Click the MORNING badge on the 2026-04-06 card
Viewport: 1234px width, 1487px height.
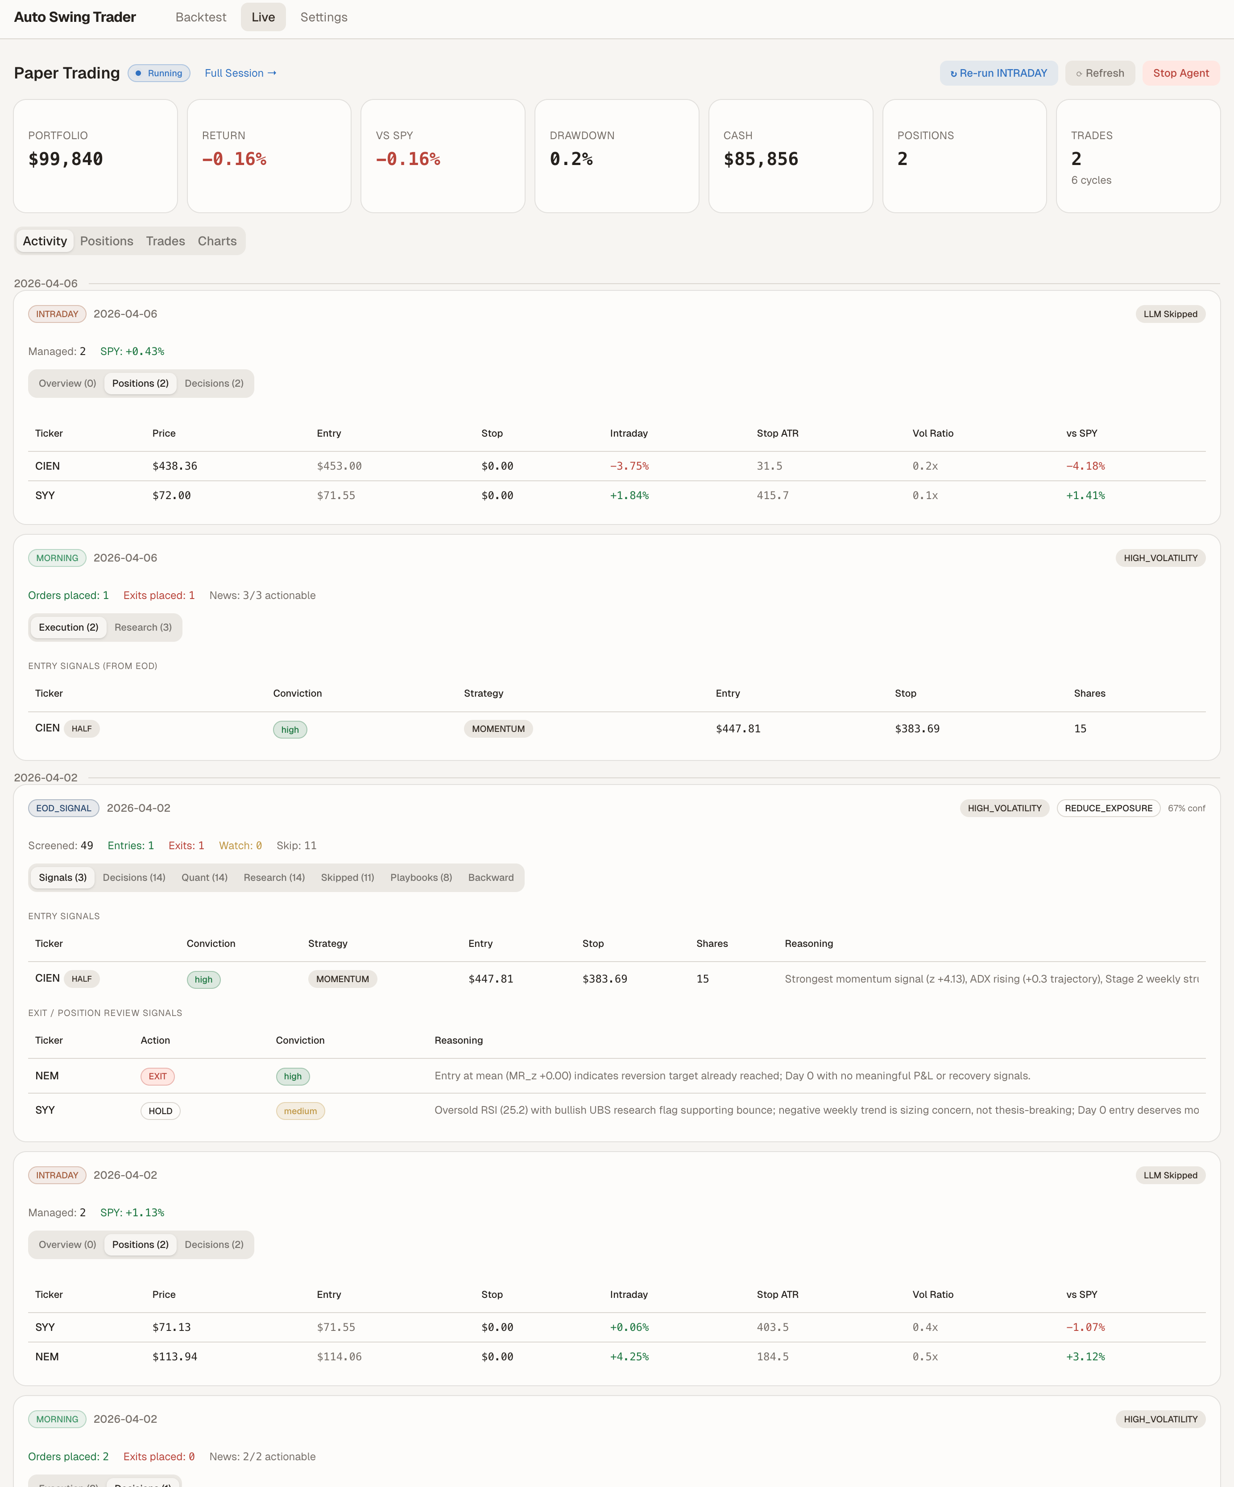tap(57, 558)
